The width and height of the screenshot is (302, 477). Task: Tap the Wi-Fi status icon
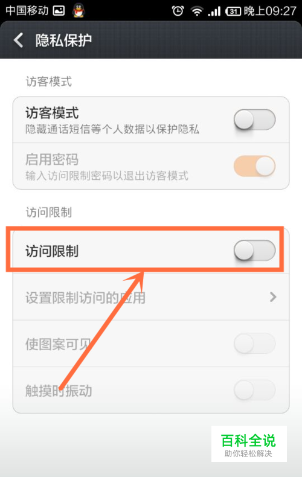coord(197,11)
